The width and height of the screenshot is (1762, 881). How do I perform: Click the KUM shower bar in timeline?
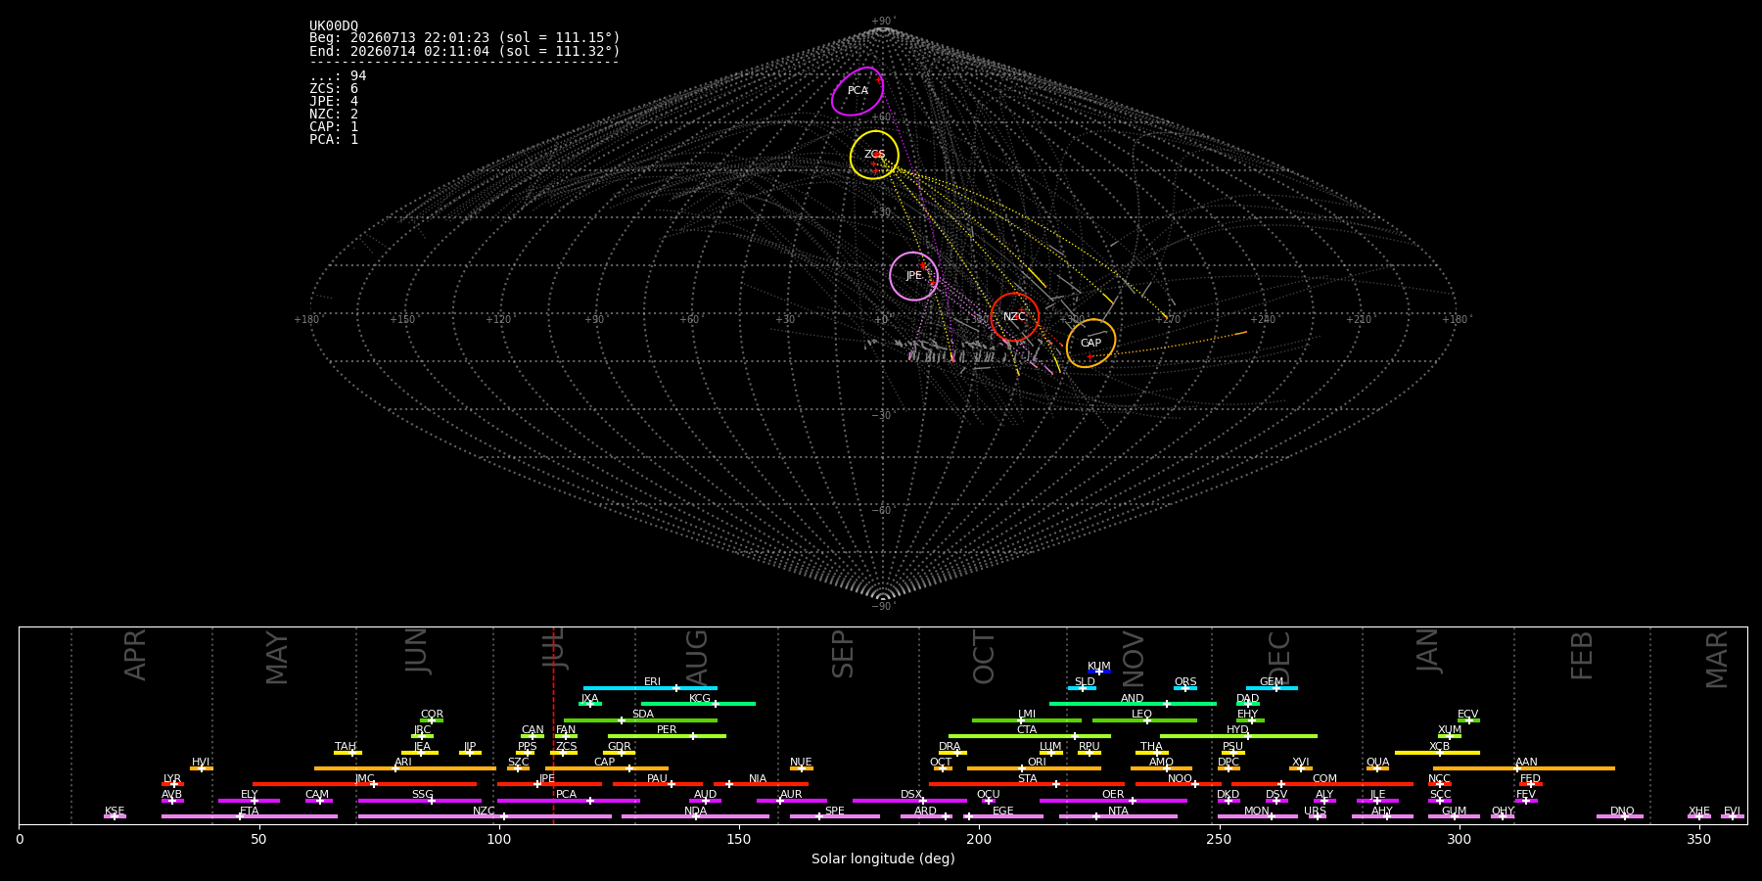pyautogui.click(x=1099, y=672)
